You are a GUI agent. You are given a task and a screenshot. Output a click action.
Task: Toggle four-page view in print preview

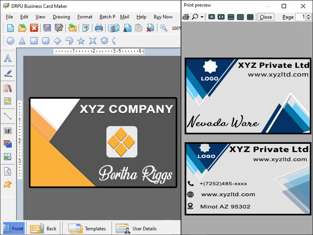click(x=240, y=17)
